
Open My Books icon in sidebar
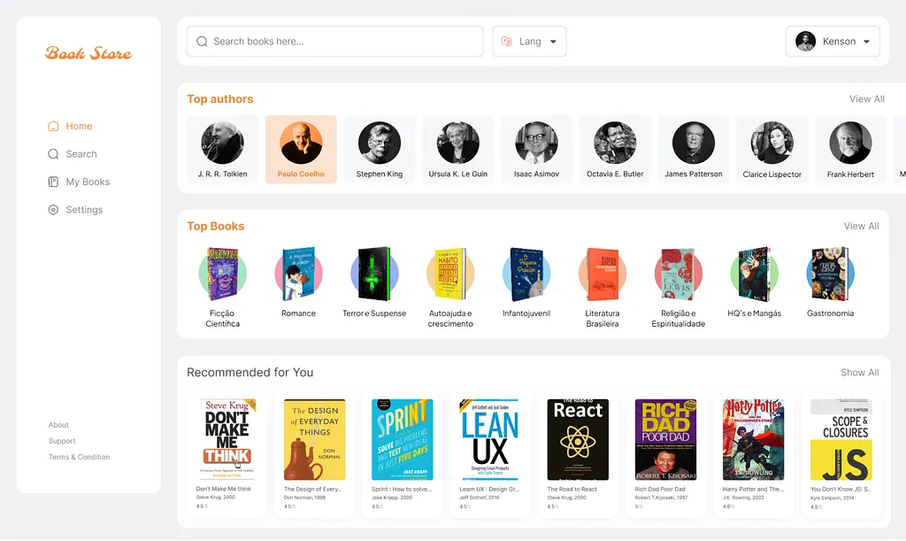click(53, 182)
